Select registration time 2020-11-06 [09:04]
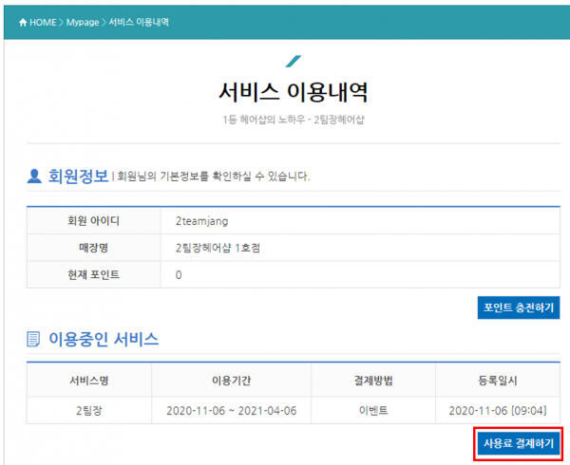The image size is (570, 465). [498, 411]
